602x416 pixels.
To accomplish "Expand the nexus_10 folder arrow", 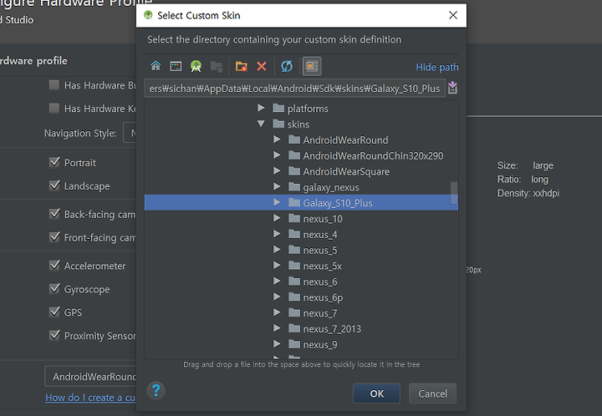I will [x=277, y=218].
